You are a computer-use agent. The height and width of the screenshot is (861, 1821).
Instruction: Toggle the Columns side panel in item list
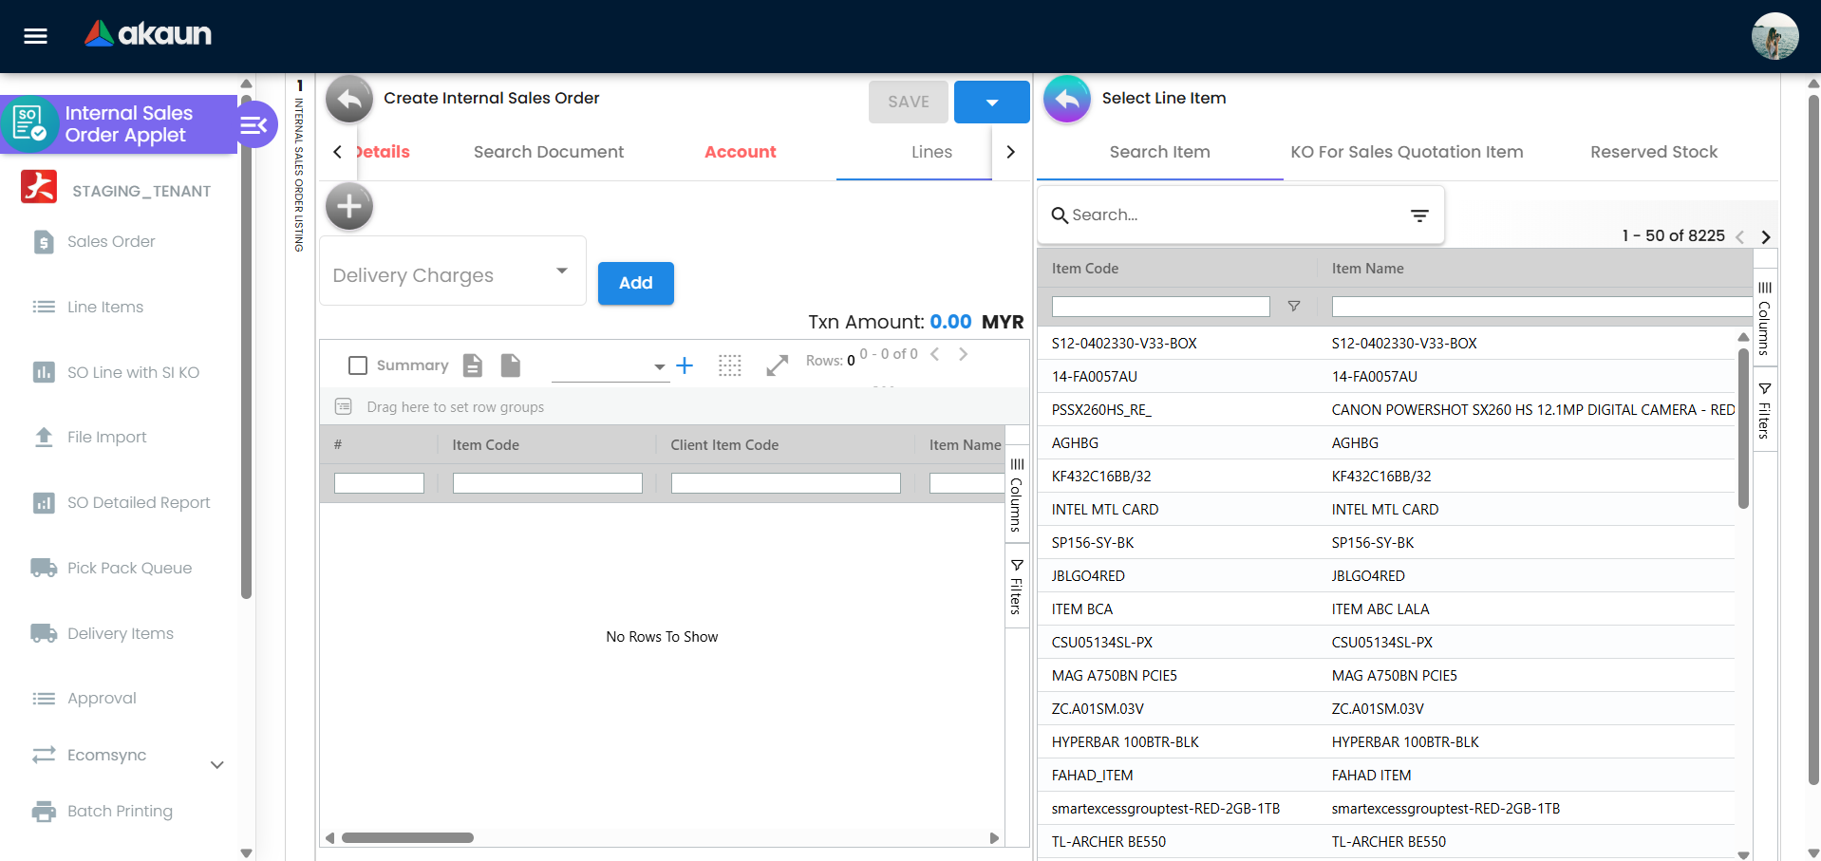tap(1764, 318)
